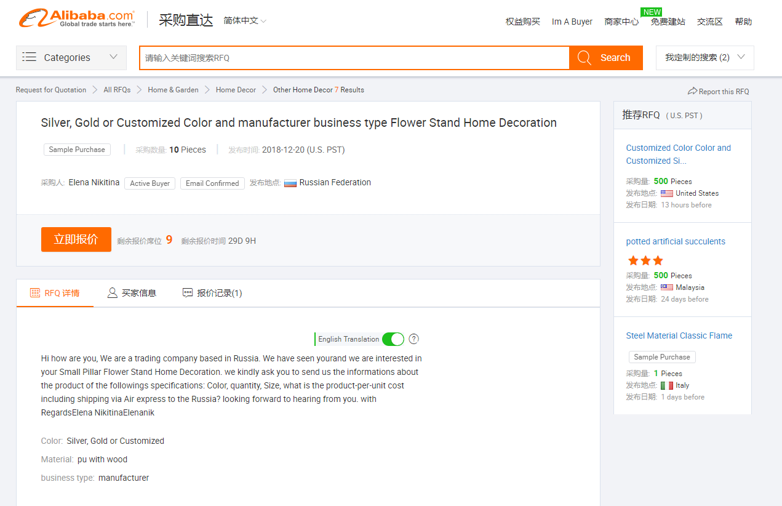
Task: Select the RFQ 详情 tab
Action: click(55, 293)
